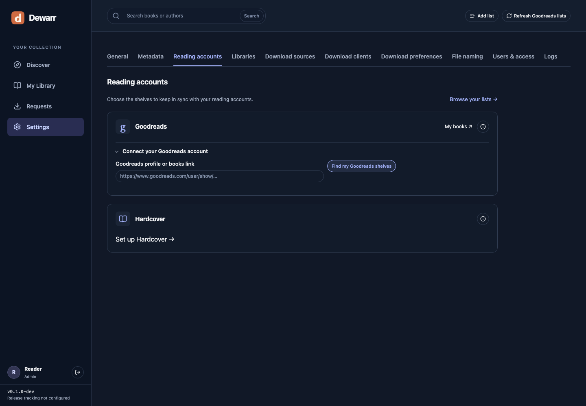This screenshot has height=406, width=586.
Task: Click the 'Goodreads' card title
Action: click(151, 127)
